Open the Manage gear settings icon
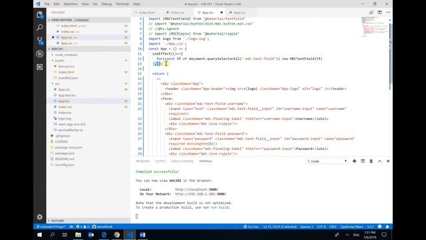This screenshot has width=426, height=240. (40, 217)
